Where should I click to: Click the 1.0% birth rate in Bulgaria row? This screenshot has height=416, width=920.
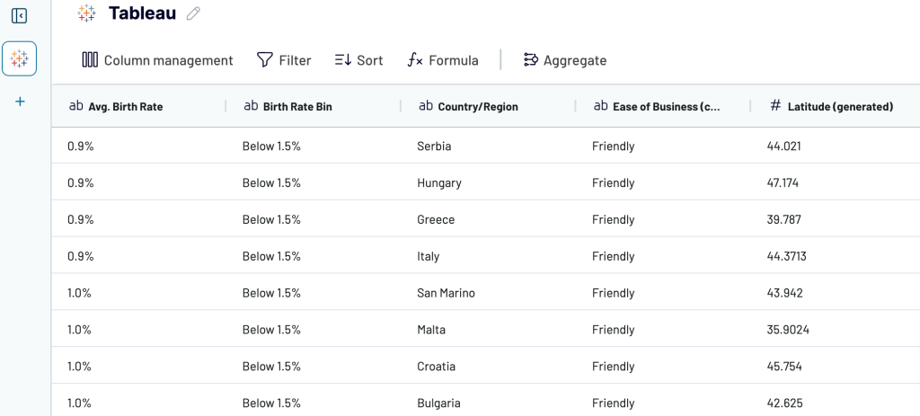point(79,403)
